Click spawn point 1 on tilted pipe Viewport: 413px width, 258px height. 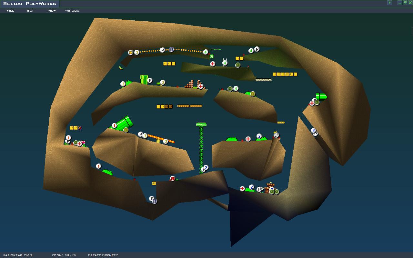coord(114,125)
